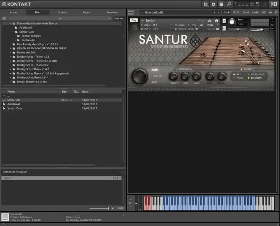Screen dimensions: 280x226
Task: Open the instrument info icon
Action: pyautogui.click(x=216, y=21)
